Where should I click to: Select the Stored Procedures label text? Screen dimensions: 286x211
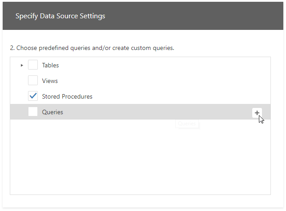(x=67, y=97)
